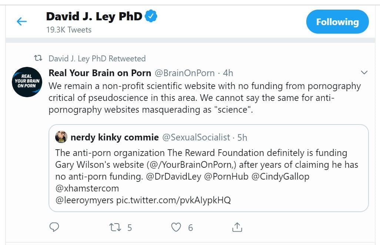Click the blue verified badge

click(151, 16)
